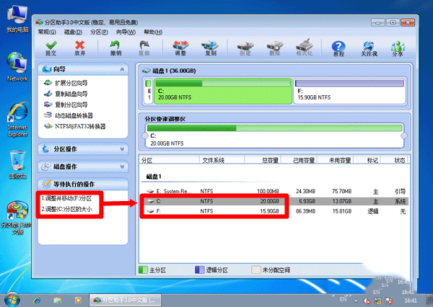Screen dimensions: 433x307
Task: Click the 放弃 (discard) red X icon
Action: coord(80,48)
